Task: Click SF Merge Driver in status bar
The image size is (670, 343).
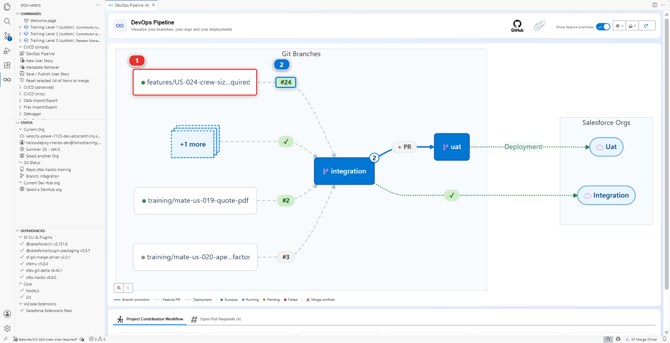Action: coord(642,339)
